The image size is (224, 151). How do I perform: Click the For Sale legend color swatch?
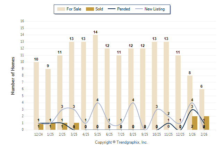tap(61, 9)
